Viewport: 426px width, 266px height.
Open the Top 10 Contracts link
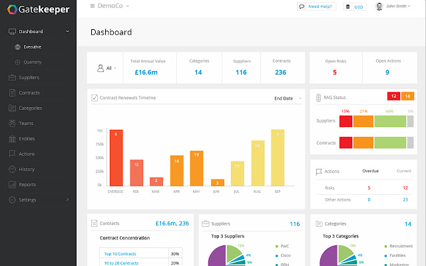click(x=120, y=254)
